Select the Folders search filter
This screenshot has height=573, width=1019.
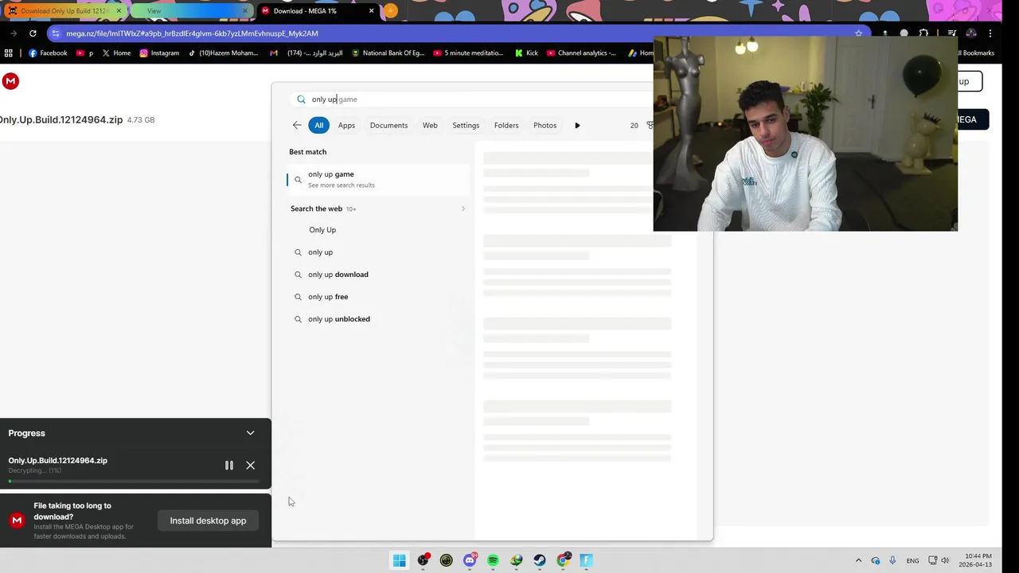pos(506,125)
